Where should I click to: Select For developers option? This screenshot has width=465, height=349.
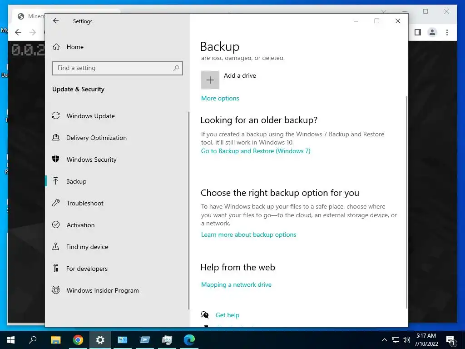click(x=87, y=269)
